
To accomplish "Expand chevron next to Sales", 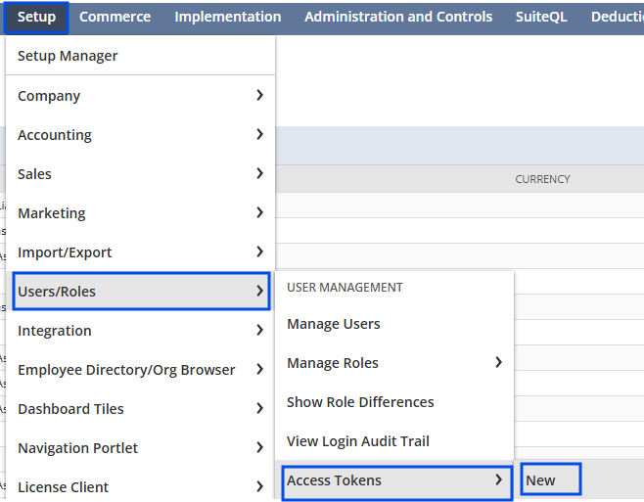I will click(x=259, y=173).
